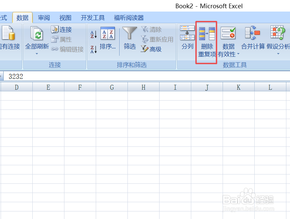Image resolution: width=290 pixels, height=219 pixels.
Task: Click the Properties (属性) button
Action: [x=61, y=39]
